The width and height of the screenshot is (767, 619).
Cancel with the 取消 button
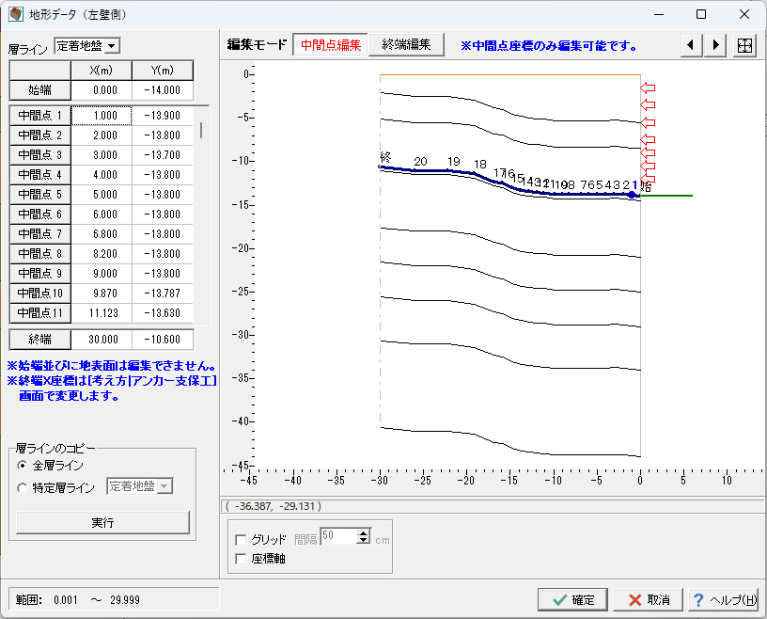click(649, 600)
